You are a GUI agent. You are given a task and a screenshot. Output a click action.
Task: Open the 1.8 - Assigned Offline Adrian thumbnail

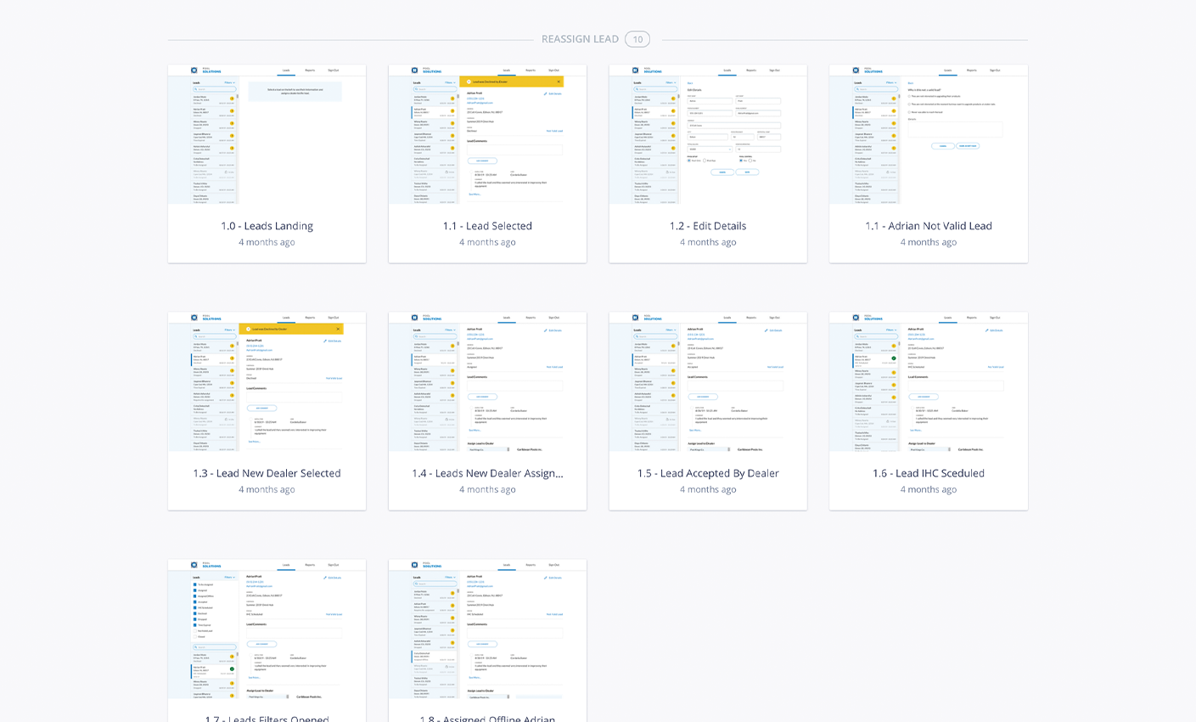[x=487, y=629]
